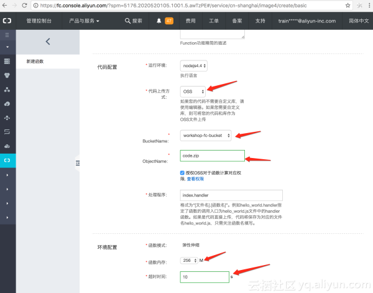The height and width of the screenshot is (293, 373).
Task: Open the 256 function memory dropdown
Action: pos(189,260)
